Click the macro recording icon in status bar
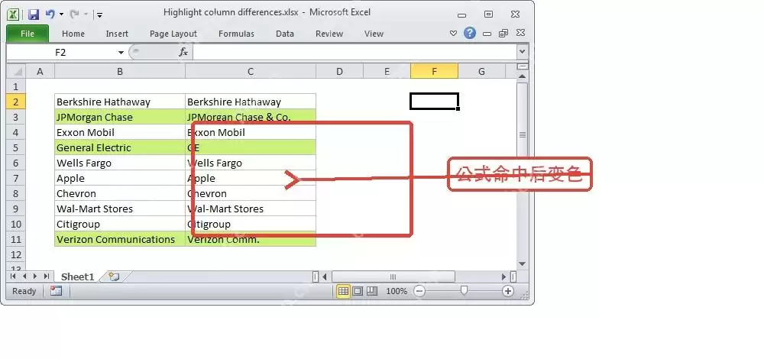Screen dimensions: 764x359 coord(56,291)
